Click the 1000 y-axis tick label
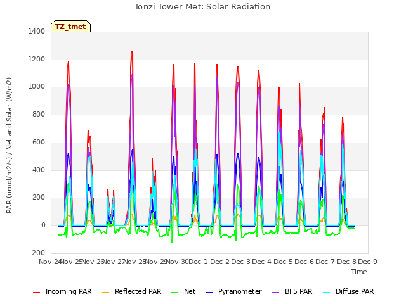The width and height of the screenshot is (406, 304). click(x=37, y=87)
